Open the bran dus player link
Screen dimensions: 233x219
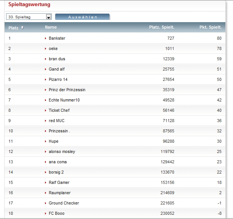coord(57,59)
